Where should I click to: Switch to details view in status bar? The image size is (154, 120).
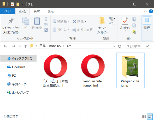[x=144, y=117]
